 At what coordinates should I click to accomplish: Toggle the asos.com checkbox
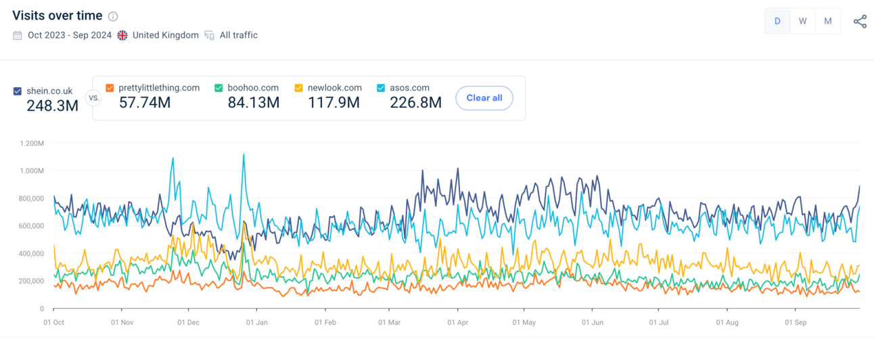coord(381,88)
